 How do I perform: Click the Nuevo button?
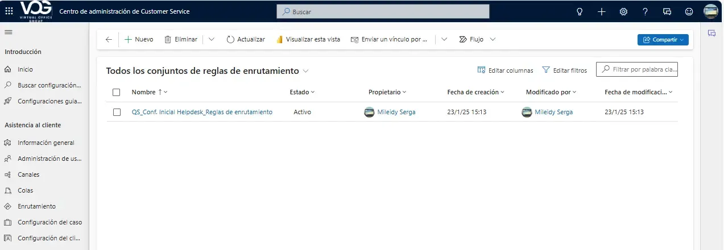[139, 39]
